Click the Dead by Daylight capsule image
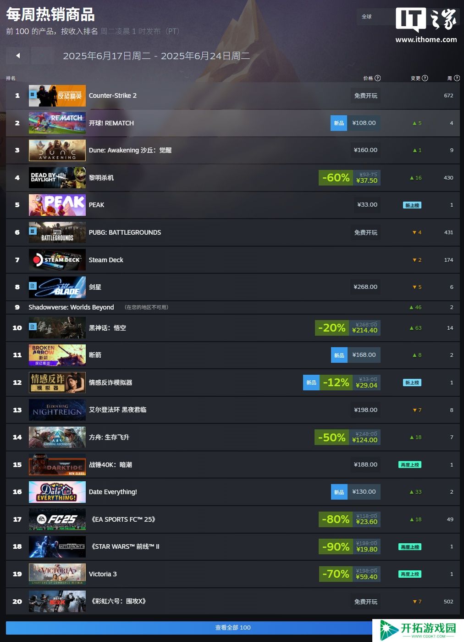Screen dimensions: 464x642 [x=57, y=178]
